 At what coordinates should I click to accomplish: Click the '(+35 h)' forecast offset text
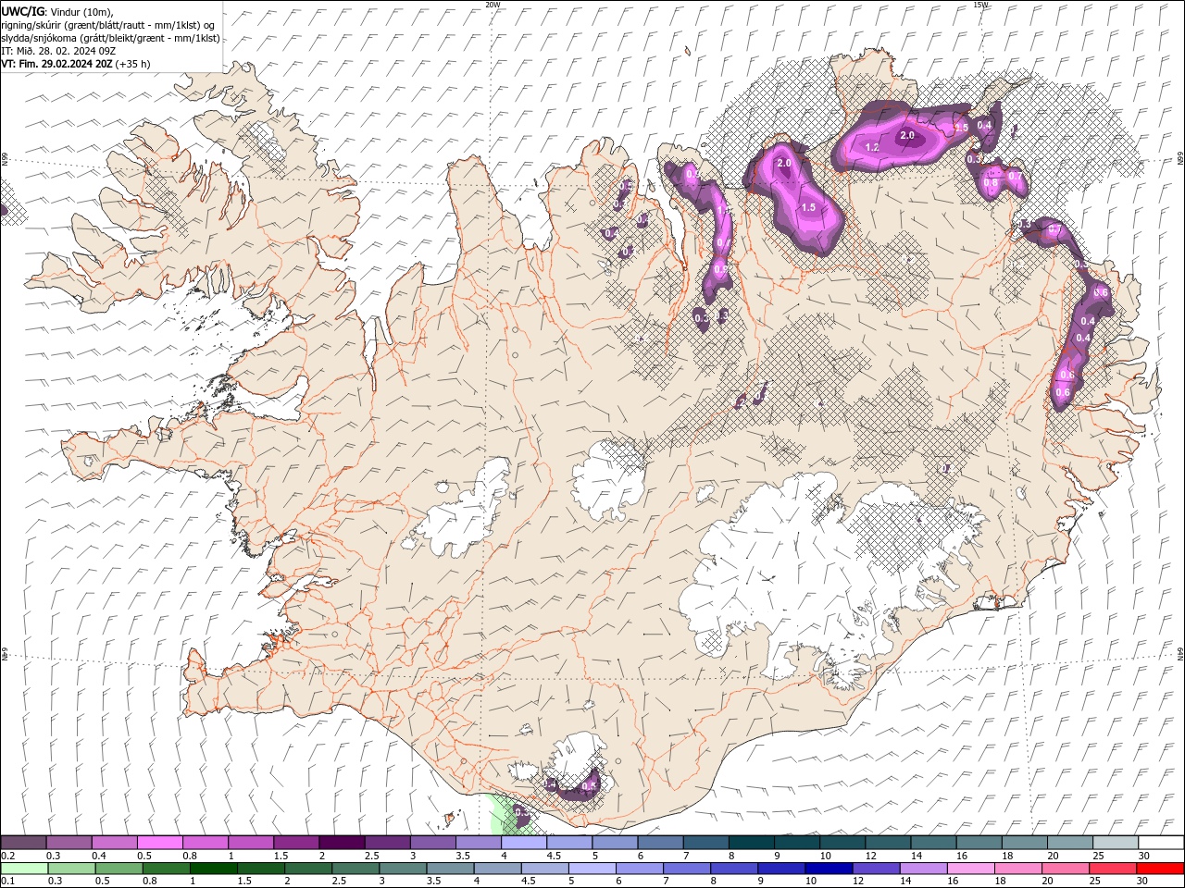pos(133,64)
